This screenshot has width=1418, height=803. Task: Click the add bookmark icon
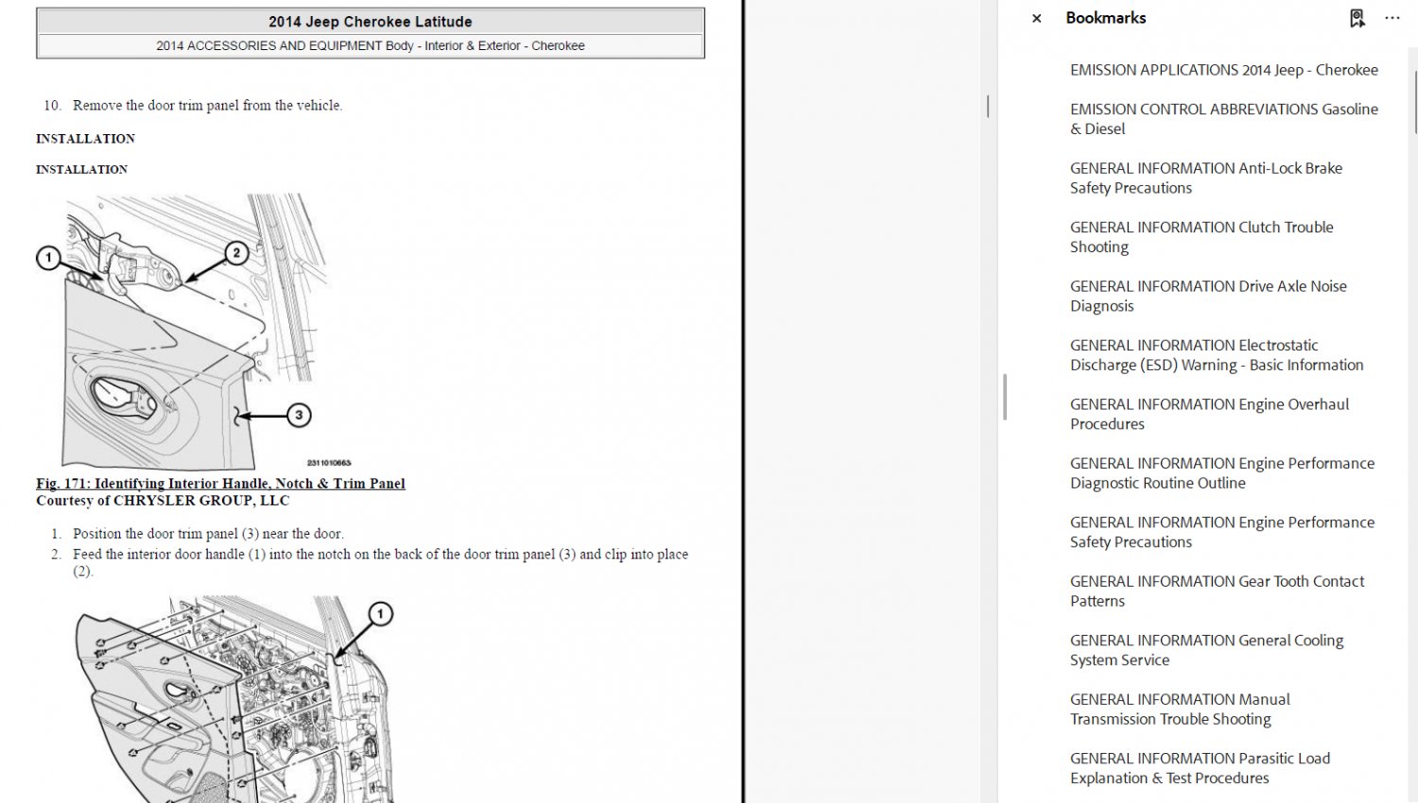[x=1357, y=18]
